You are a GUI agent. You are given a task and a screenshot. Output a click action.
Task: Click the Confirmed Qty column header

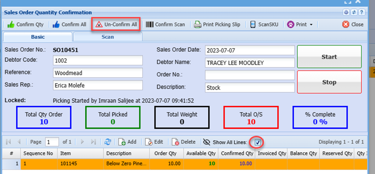(237, 153)
